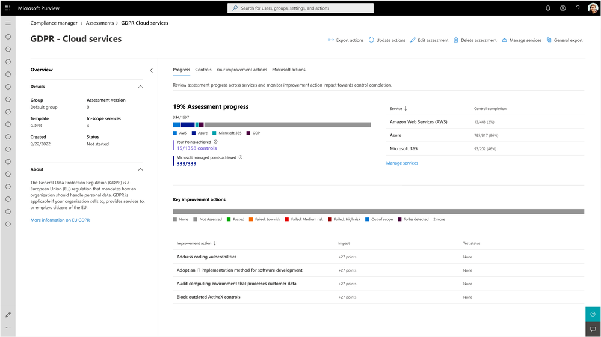Click the Export actions toolbar icon
601x337 pixels.
pos(331,40)
